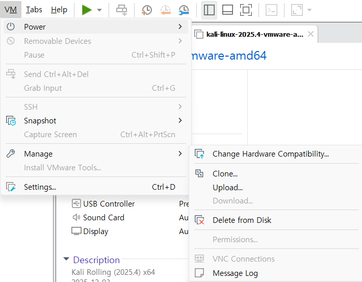This screenshot has width=362, height=282.
Task: Select Send Ctrl+Alt+Del menu entry
Action: click(96, 74)
